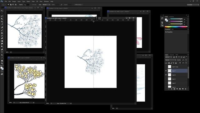Click the color spectrum ramp

(x=176, y=27)
